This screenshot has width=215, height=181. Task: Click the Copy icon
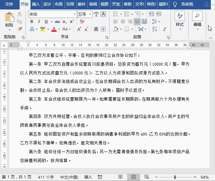point(20,21)
